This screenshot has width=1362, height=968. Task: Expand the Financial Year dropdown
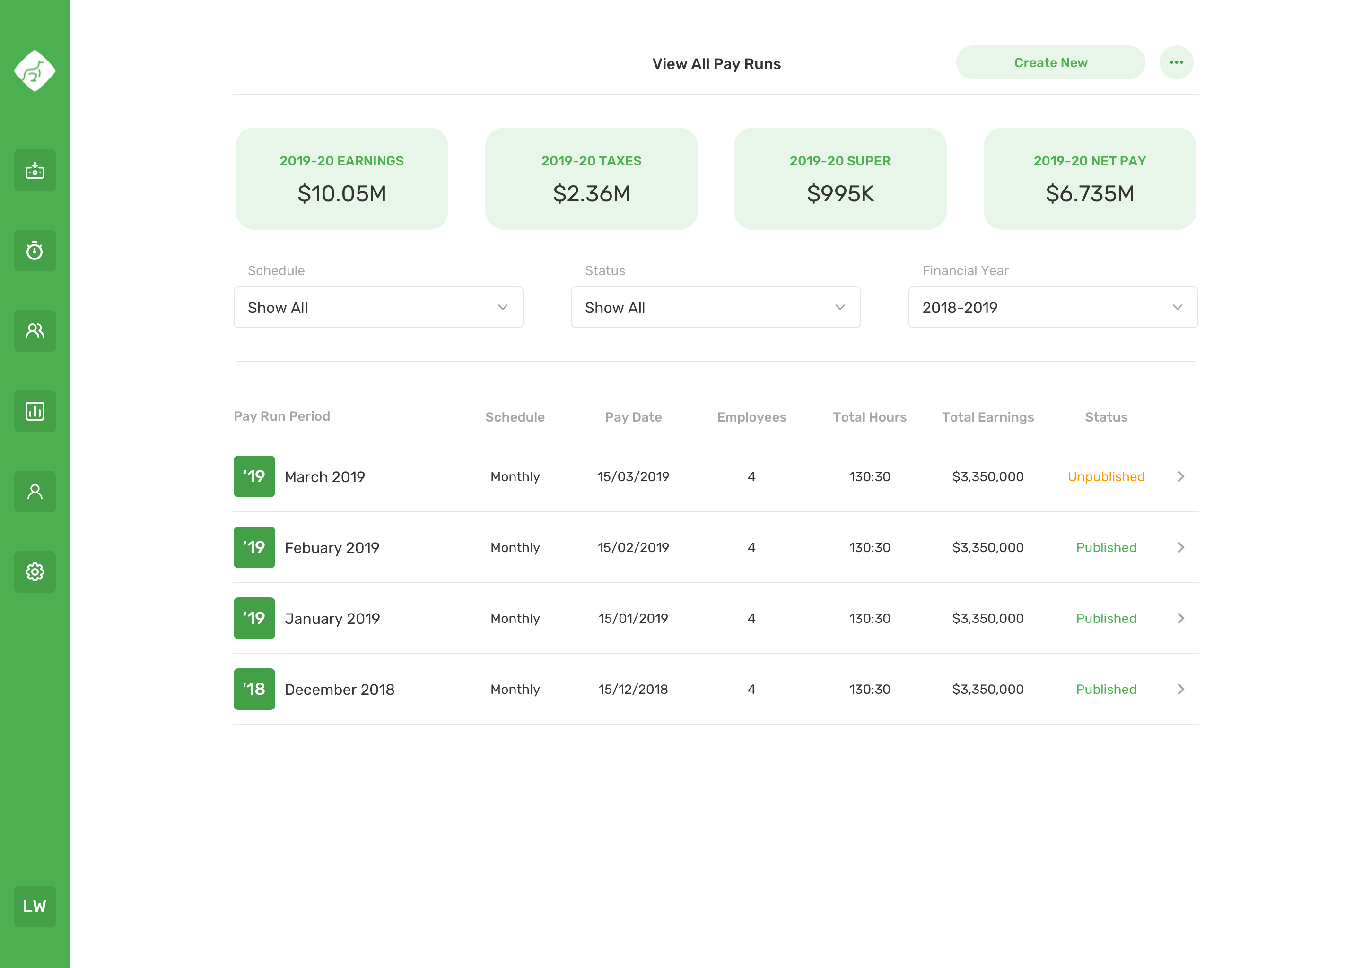1053,308
